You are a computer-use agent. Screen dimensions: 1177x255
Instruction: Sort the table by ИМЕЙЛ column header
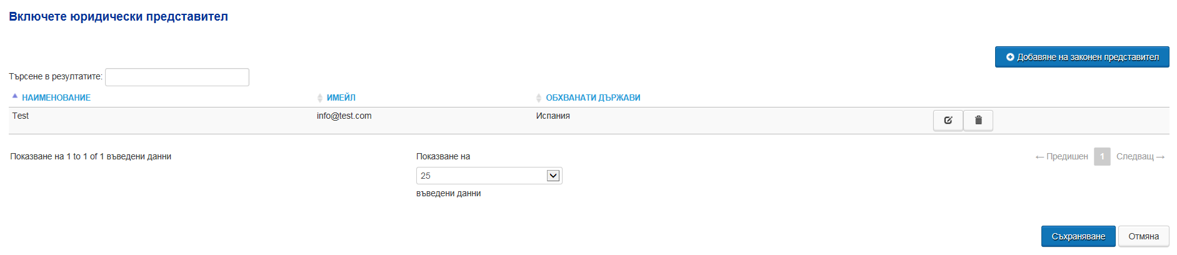pyautogui.click(x=341, y=97)
